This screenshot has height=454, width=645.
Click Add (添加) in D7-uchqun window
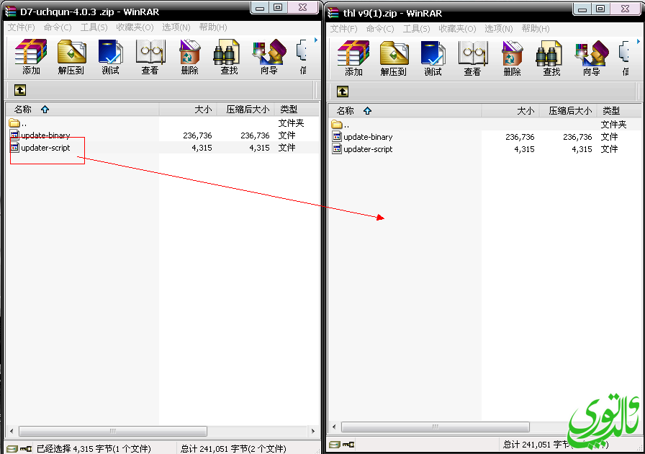click(x=31, y=57)
